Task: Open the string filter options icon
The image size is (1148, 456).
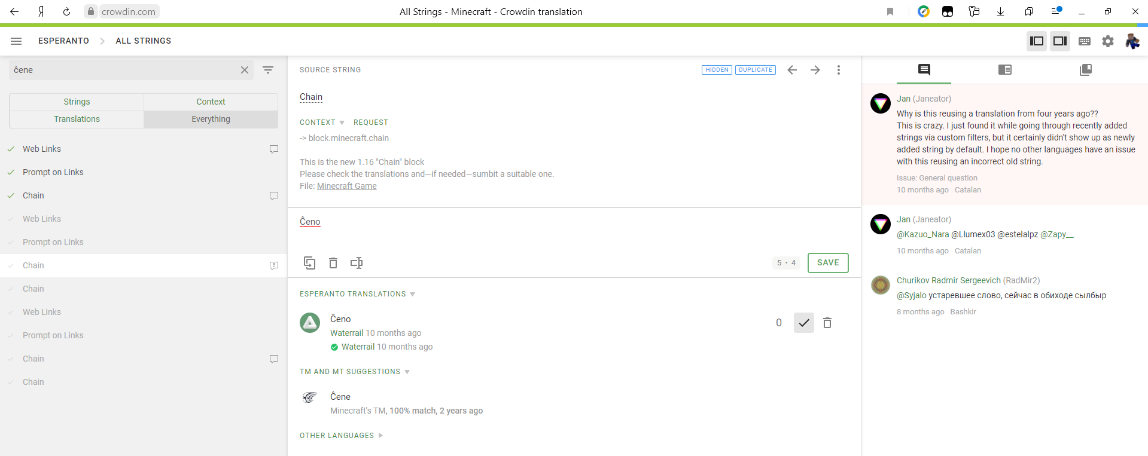Action: pos(268,70)
